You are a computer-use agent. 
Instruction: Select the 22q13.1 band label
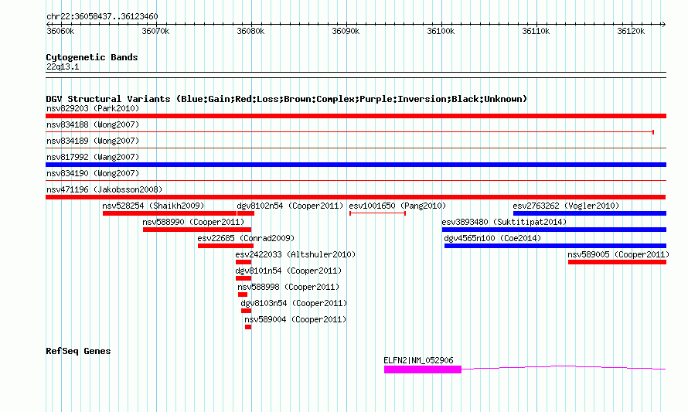(63, 66)
